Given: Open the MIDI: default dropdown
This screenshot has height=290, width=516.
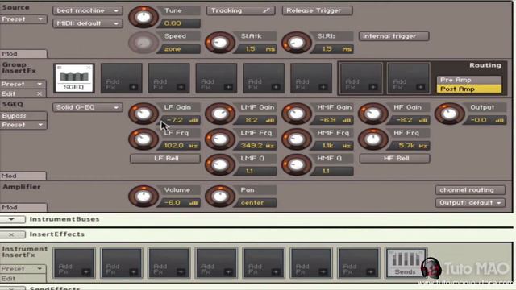Looking at the screenshot, I should [x=88, y=23].
